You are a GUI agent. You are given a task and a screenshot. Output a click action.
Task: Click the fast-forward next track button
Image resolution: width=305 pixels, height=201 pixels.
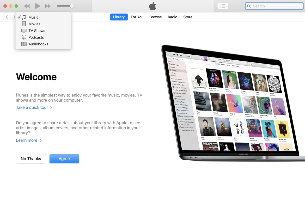click(x=48, y=6)
